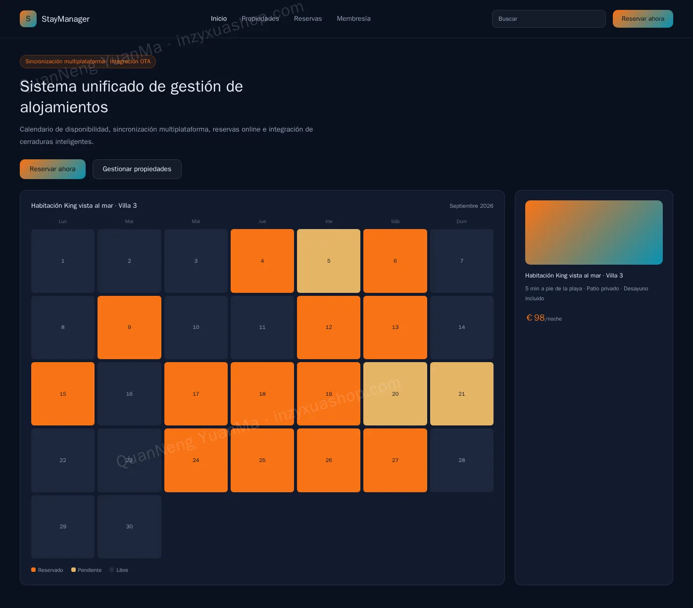Open the Membresía nav link

[x=353, y=19]
